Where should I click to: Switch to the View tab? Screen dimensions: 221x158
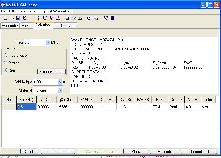tap(26, 25)
